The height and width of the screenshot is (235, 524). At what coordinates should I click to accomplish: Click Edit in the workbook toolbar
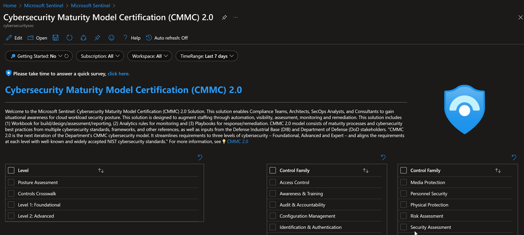[14, 38]
